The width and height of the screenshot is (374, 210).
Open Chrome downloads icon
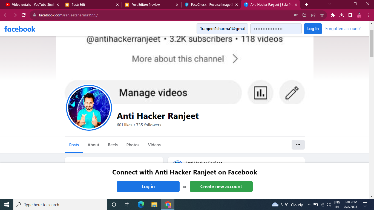(x=342, y=15)
